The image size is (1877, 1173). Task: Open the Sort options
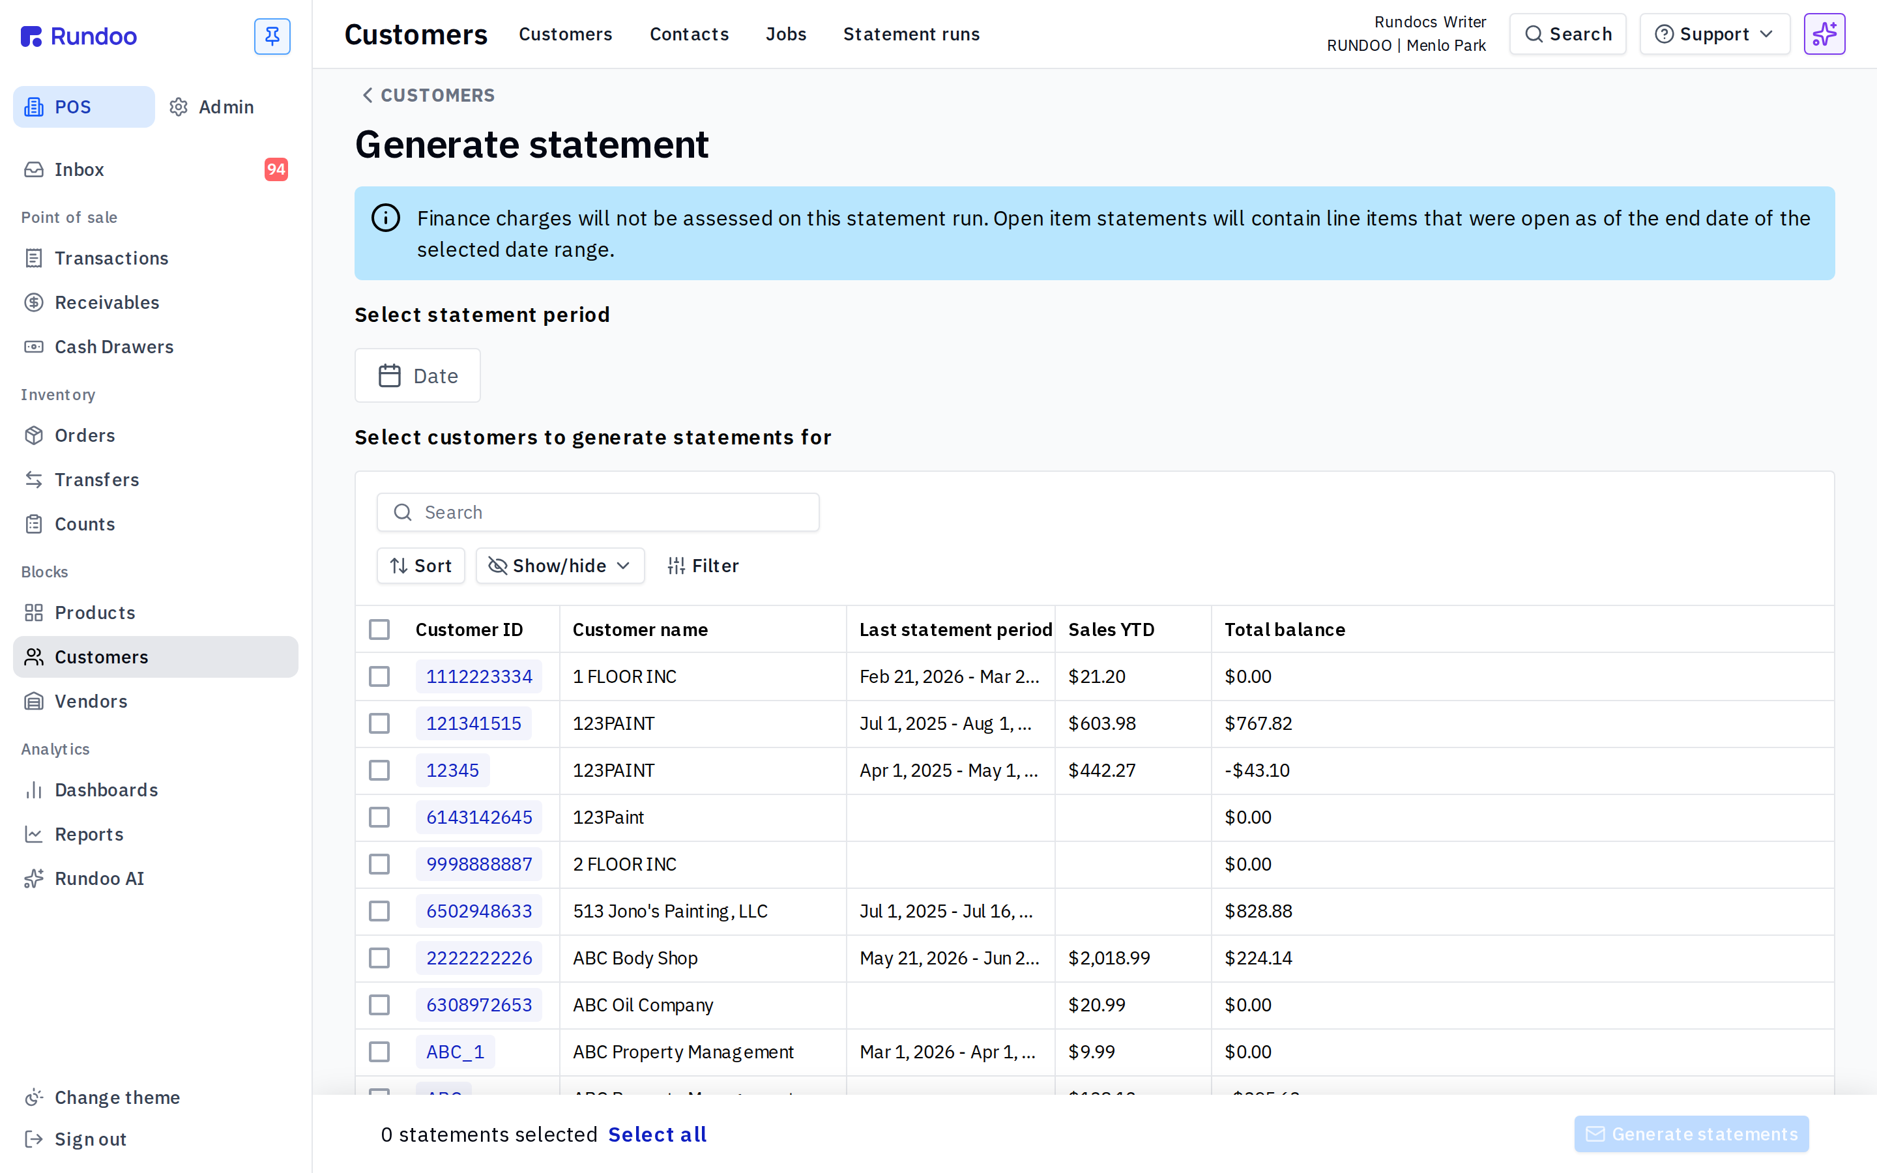421,566
